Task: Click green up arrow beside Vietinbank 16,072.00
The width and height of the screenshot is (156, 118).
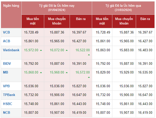Action: point(67,50)
